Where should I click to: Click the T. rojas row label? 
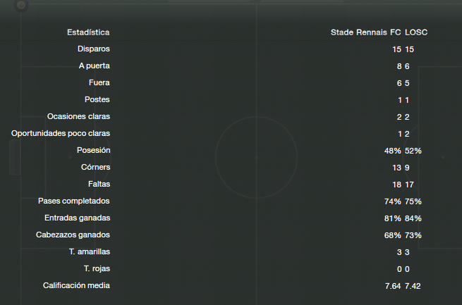click(x=97, y=268)
